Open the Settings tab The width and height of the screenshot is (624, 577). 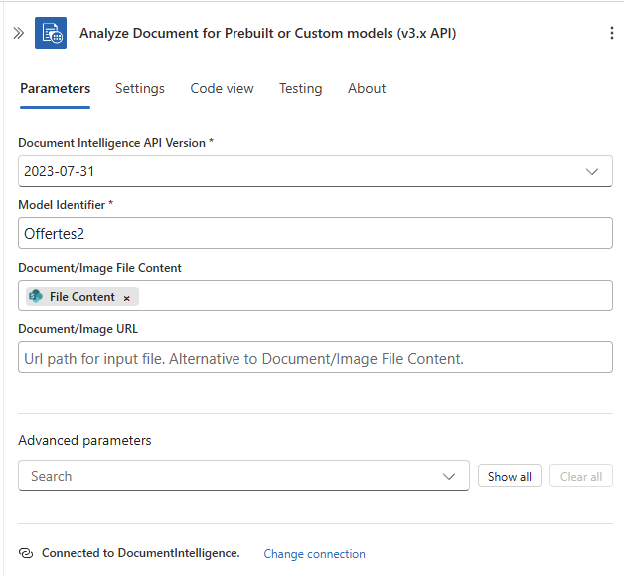point(140,88)
